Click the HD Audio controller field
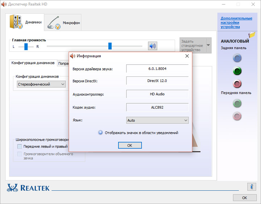 click(x=157, y=94)
